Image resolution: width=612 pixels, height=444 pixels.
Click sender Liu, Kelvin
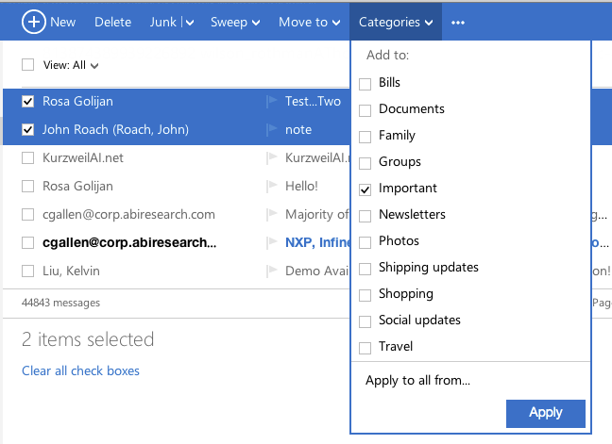pyautogui.click(x=71, y=271)
